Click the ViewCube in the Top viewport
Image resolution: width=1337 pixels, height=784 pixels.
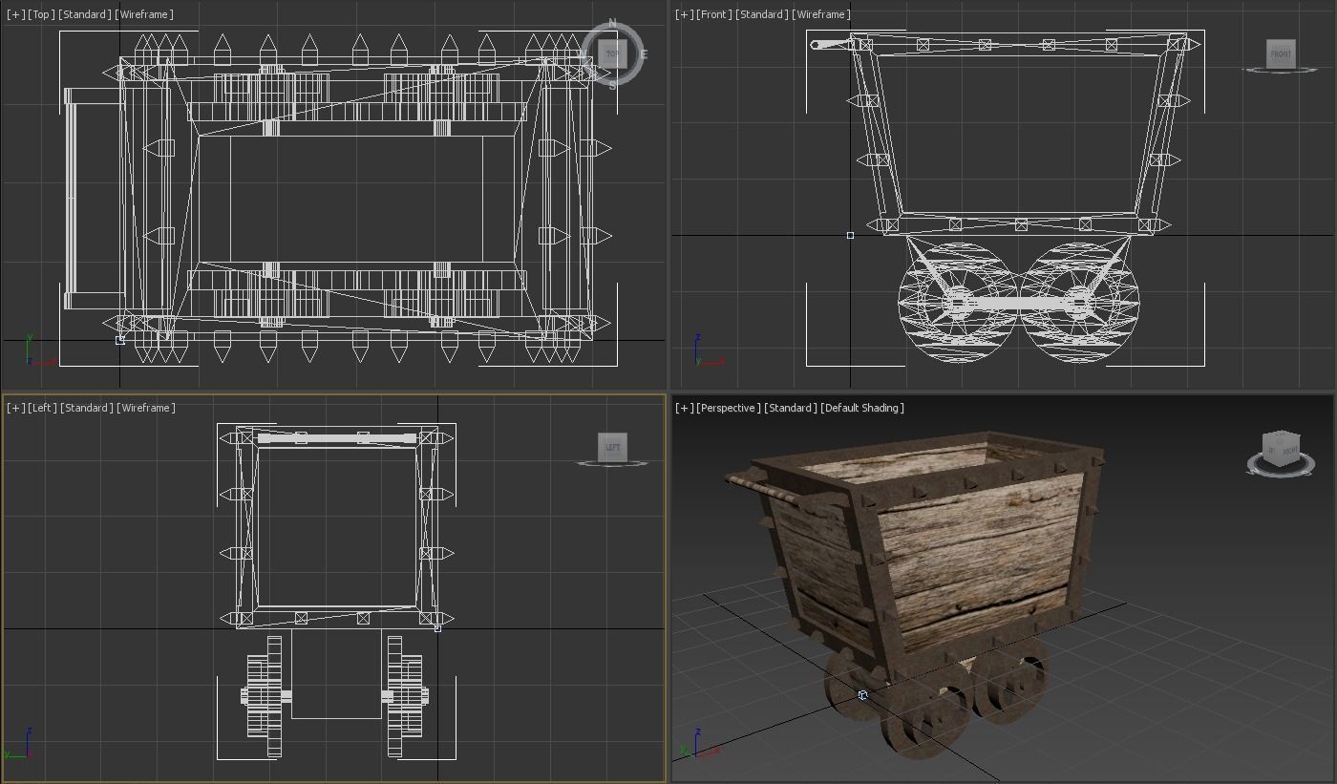click(x=611, y=53)
